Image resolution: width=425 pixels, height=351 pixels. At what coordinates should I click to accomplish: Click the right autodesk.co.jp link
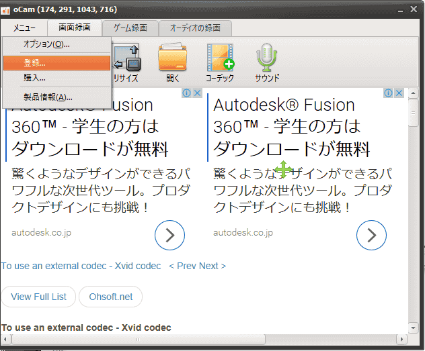click(x=243, y=233)
